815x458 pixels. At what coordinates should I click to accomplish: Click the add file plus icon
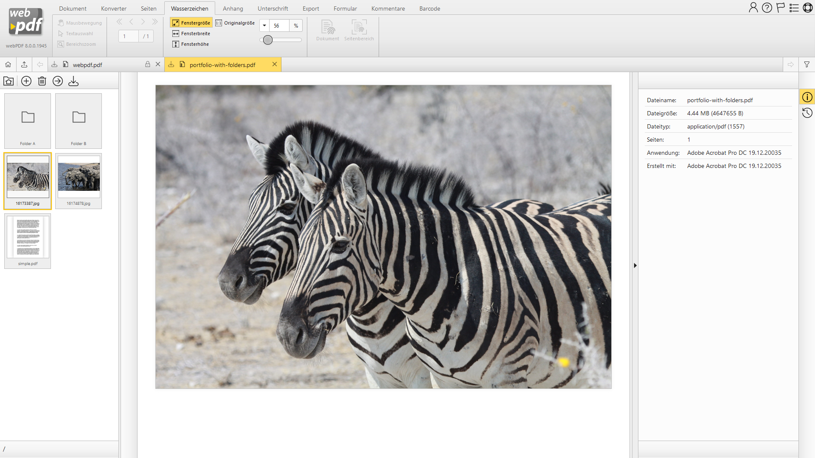(x=26, y=81)
